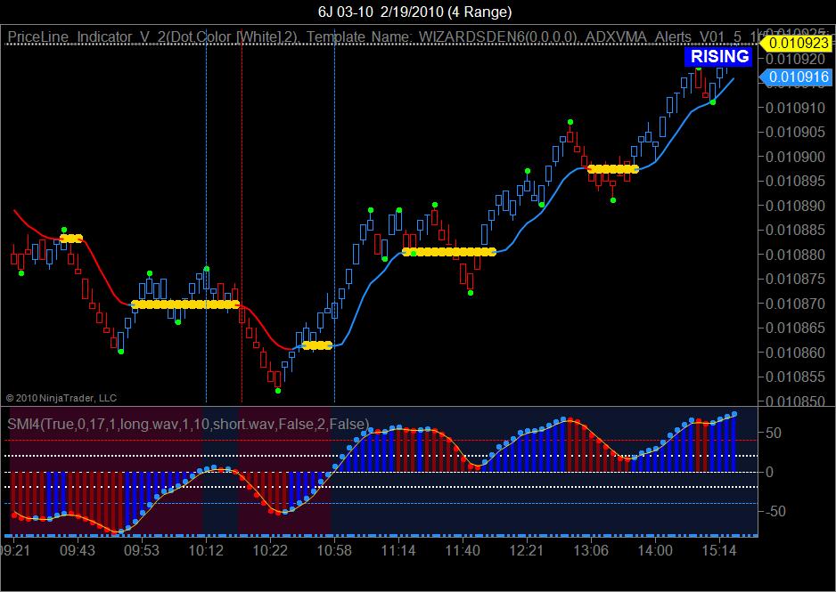
Task: Select the blue 0.010916 price marker
Action: (796, 77)
